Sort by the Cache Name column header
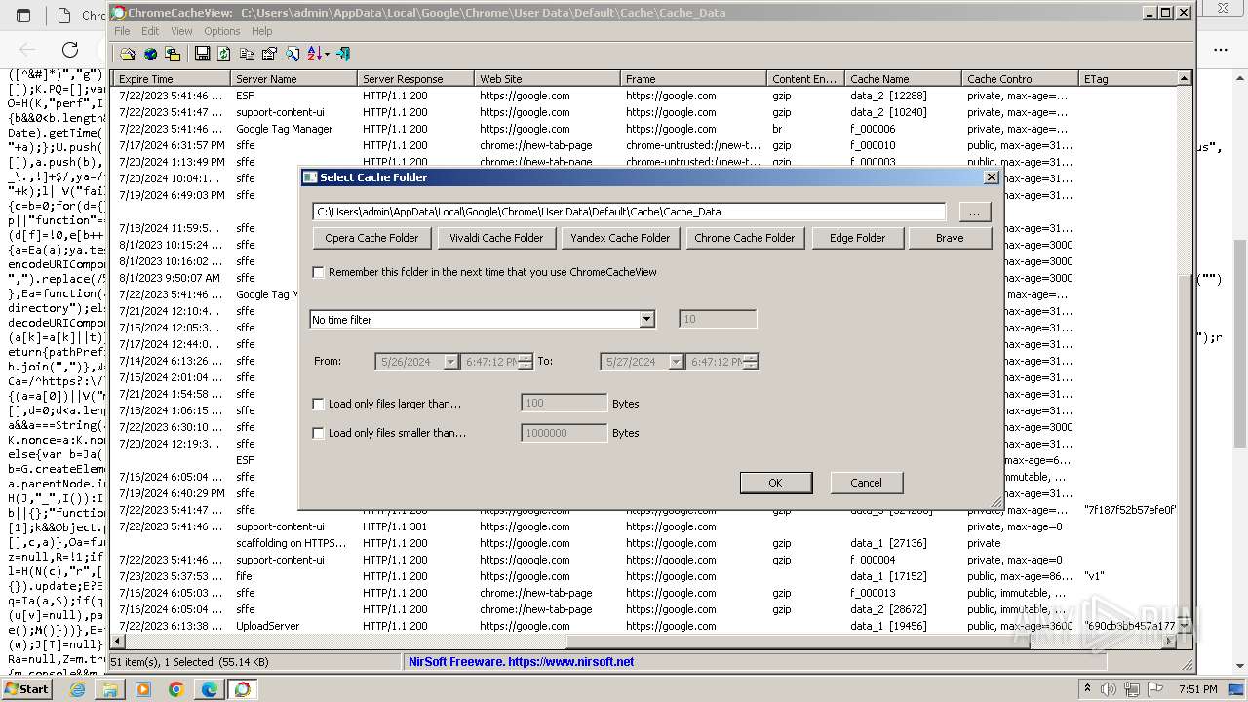1248x702 pixels. coord(903,79)
